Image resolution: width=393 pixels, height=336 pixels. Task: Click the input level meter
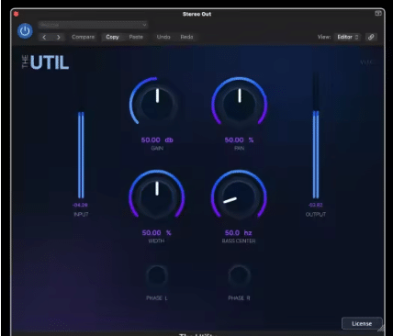(x=81, y=155)
